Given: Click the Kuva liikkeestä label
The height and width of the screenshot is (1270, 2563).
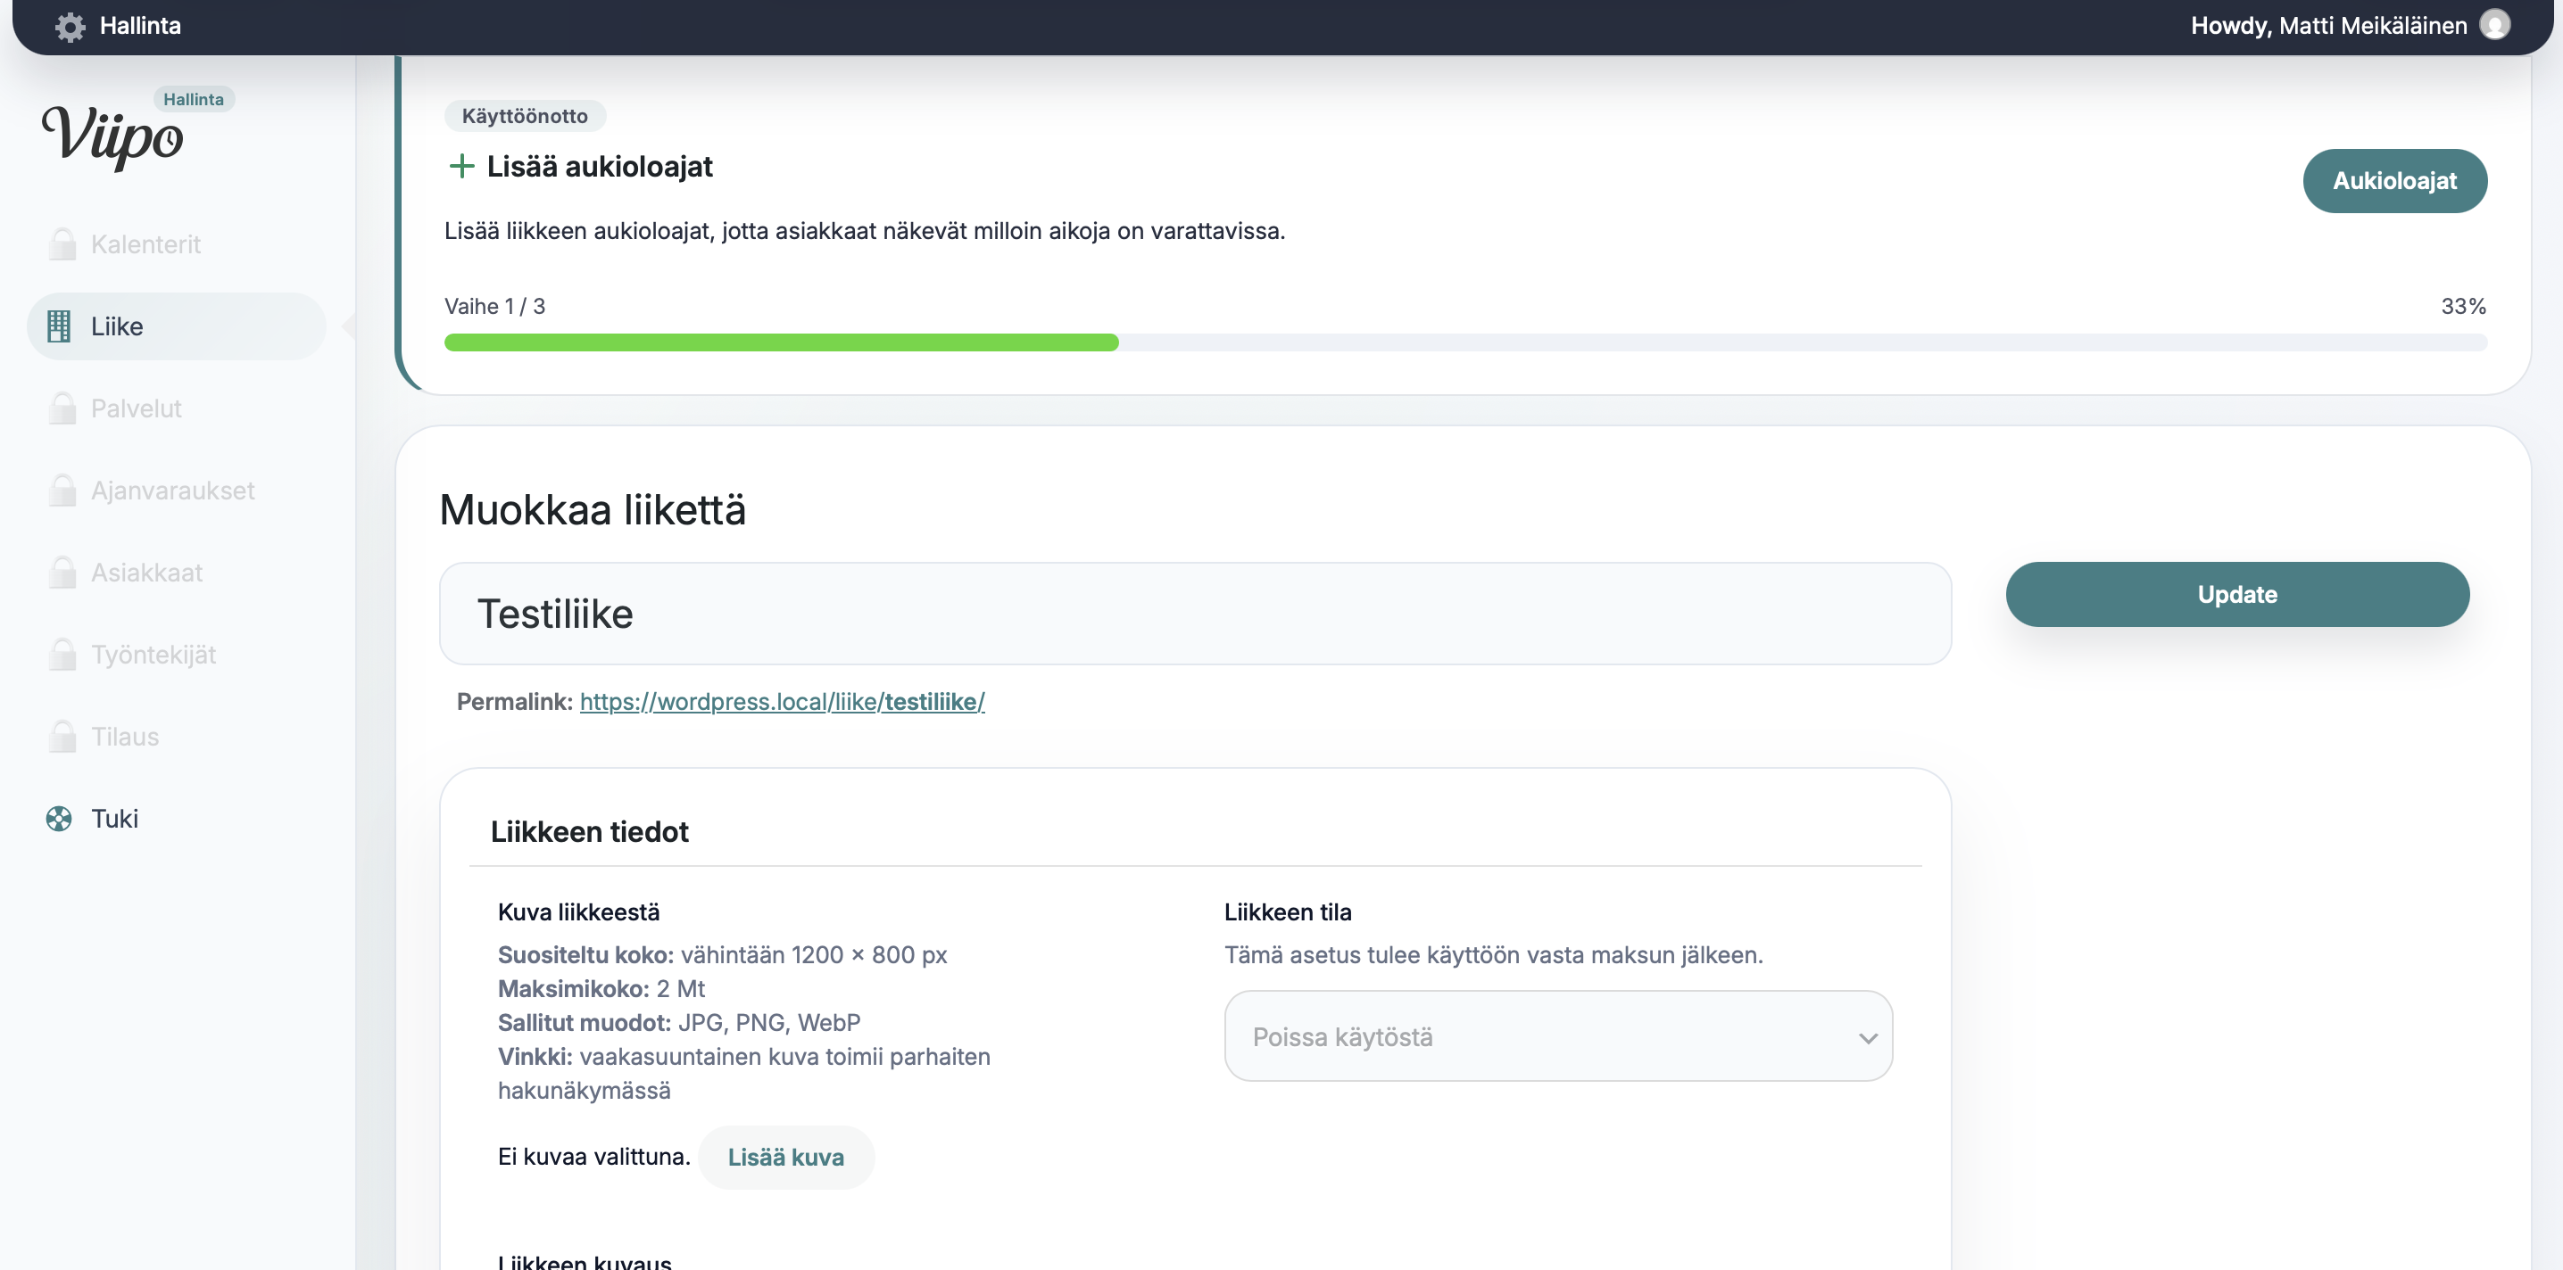Looking at the screenshot, I should tap(578, 912).
